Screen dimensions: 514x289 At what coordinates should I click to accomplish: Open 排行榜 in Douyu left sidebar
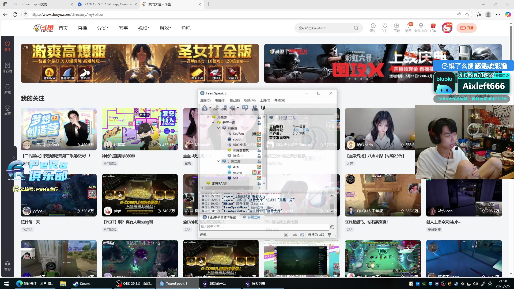click(7, 68)
